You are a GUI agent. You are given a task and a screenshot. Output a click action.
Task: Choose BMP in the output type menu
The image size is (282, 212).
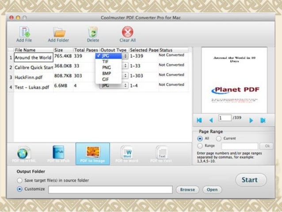point(108,73)
